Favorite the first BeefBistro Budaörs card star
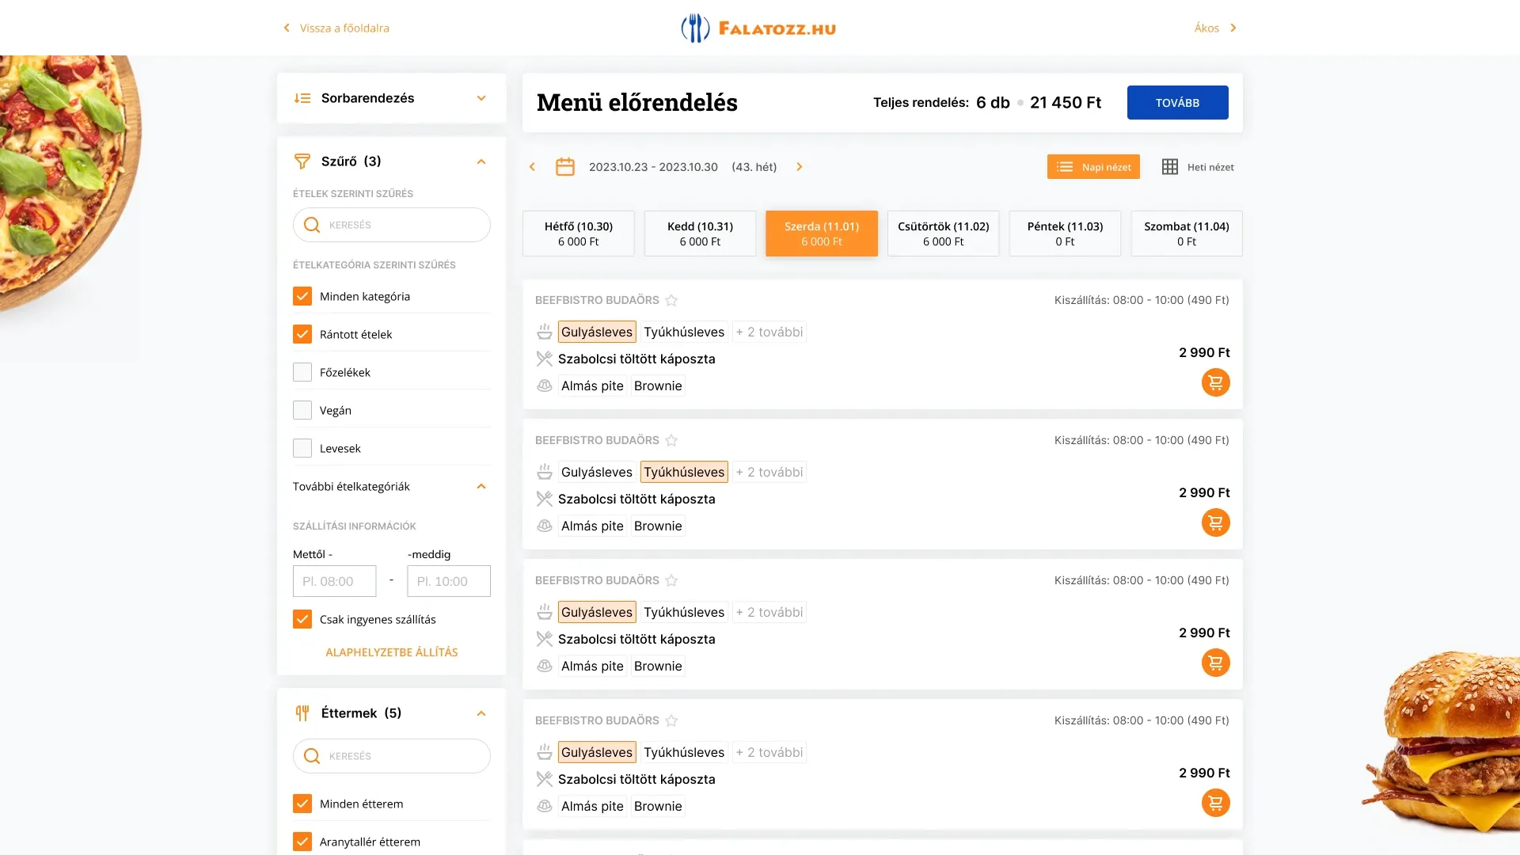Screen dimensions: 1520x855 tap(671, 300)
